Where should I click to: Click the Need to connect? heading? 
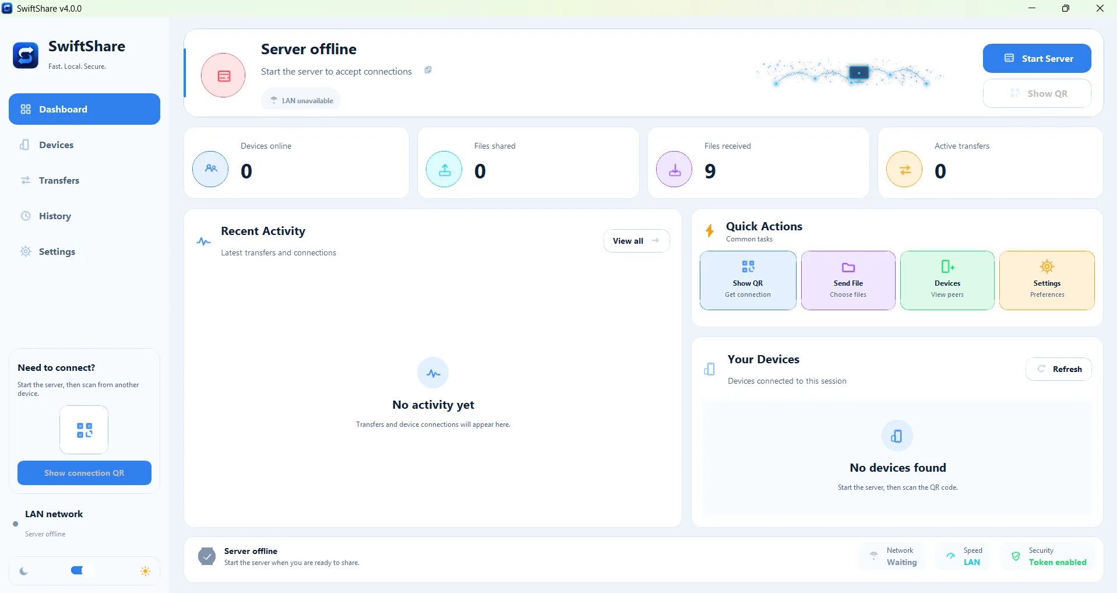[x=57, y=367]
